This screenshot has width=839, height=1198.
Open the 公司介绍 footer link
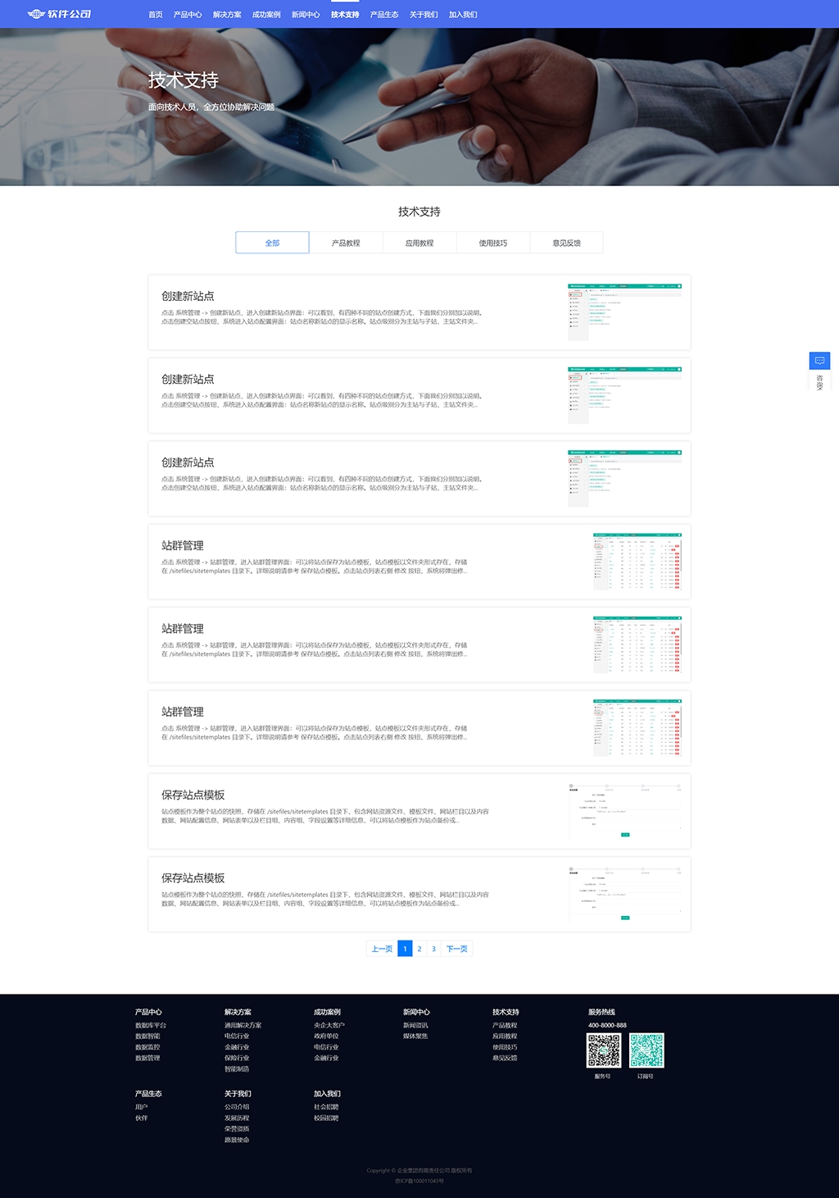pos(237,1107)
